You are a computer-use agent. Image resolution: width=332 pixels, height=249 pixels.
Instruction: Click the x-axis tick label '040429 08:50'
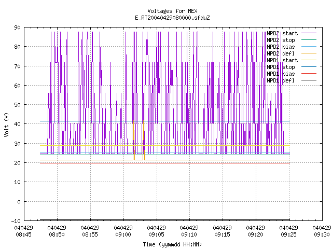point(57,231)
